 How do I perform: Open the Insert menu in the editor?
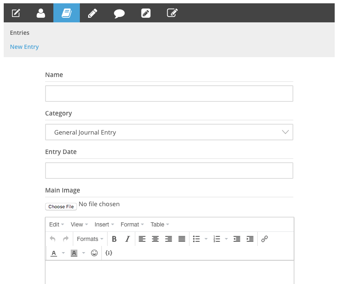tap(104, 224)
